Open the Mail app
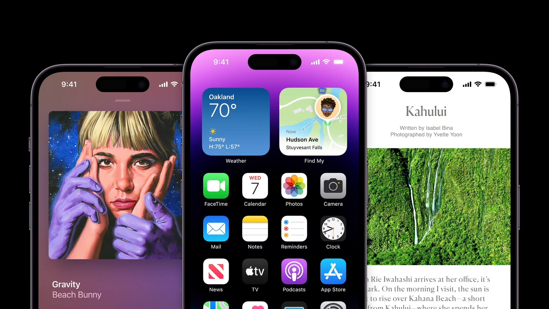549x309 pixels. (x=216, y=228)
